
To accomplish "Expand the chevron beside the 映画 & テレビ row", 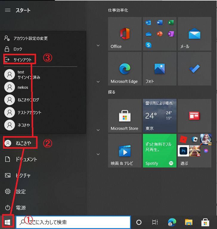I will [98, 154].
